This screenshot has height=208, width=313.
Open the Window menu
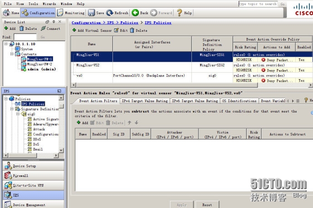point(66,4)
